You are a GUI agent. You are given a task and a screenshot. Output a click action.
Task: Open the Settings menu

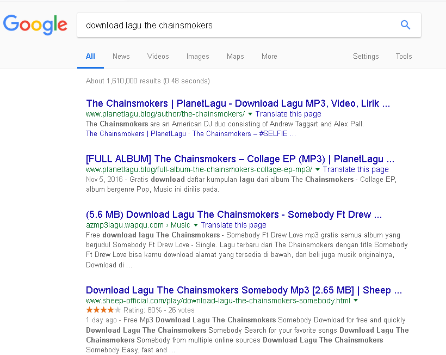[366, 56]
